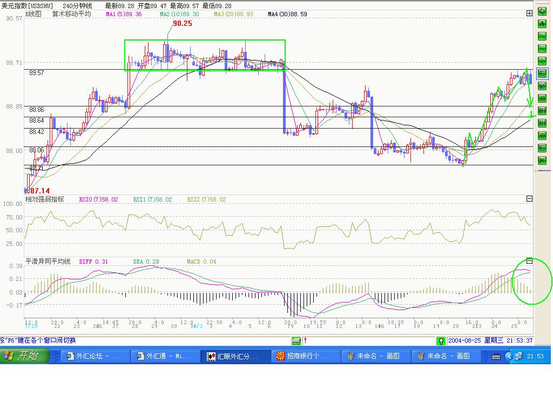
Task: Click the Windows 开始 Start button
Action: coord(25,356)
